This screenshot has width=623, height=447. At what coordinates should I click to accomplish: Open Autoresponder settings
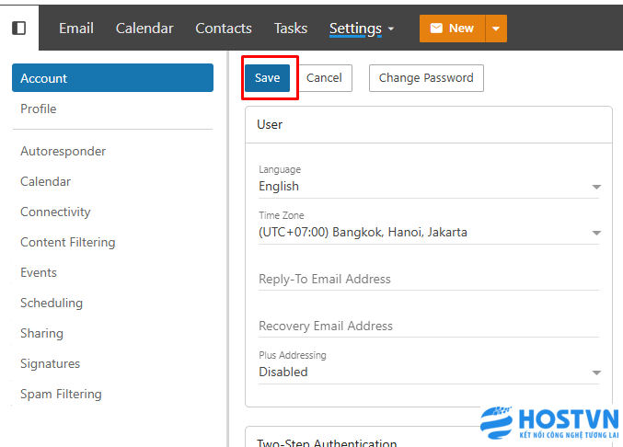coord(63,152)
